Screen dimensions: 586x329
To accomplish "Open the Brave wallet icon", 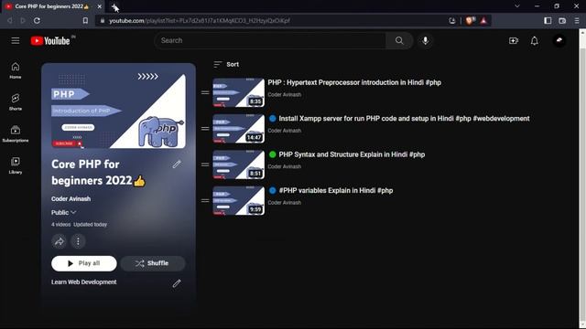I will (562, 20).
